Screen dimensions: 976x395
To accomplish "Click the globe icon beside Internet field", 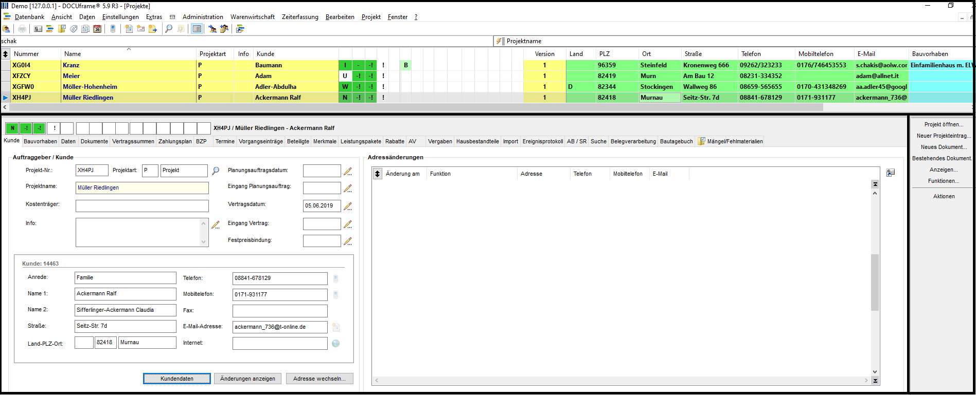I will 335,343.
